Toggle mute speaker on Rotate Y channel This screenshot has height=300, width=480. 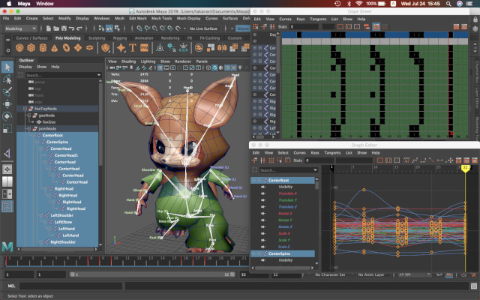coord(263,220)
